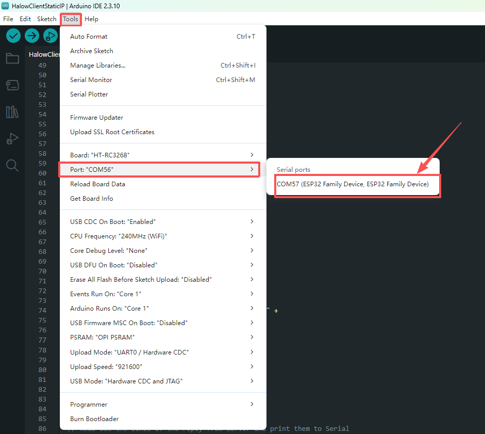Open the Sketch menu
The height and width of the screenshot is (434, 485).
pyautogui.click(x=47, y=19)
